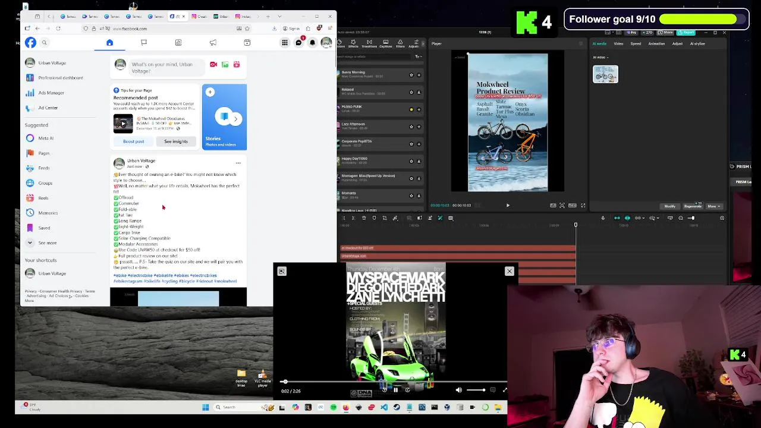Screen dimensions: 761x428
Task: Click the Facebook logo
Action: click(x=30, y=43)
